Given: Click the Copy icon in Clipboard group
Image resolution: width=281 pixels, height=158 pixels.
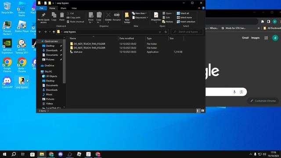Looking at the screenshot, I should point(54,17).
